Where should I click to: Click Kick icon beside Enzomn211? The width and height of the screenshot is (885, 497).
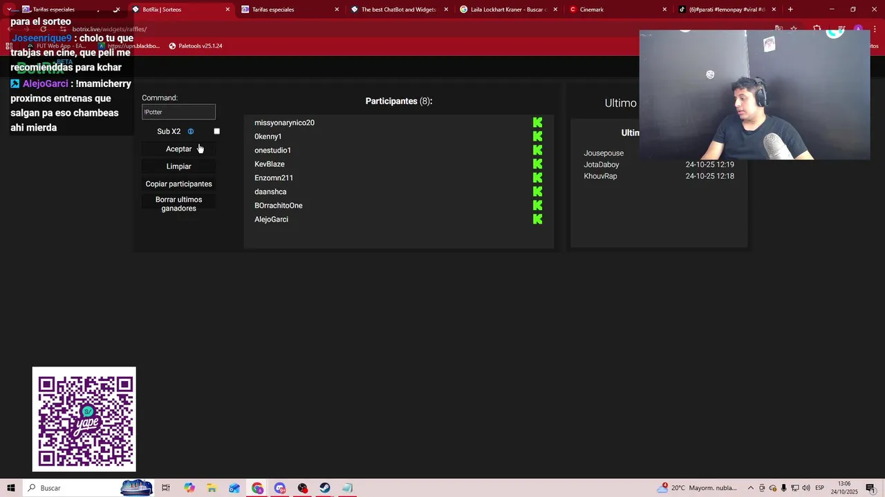[x=537, y=178]
